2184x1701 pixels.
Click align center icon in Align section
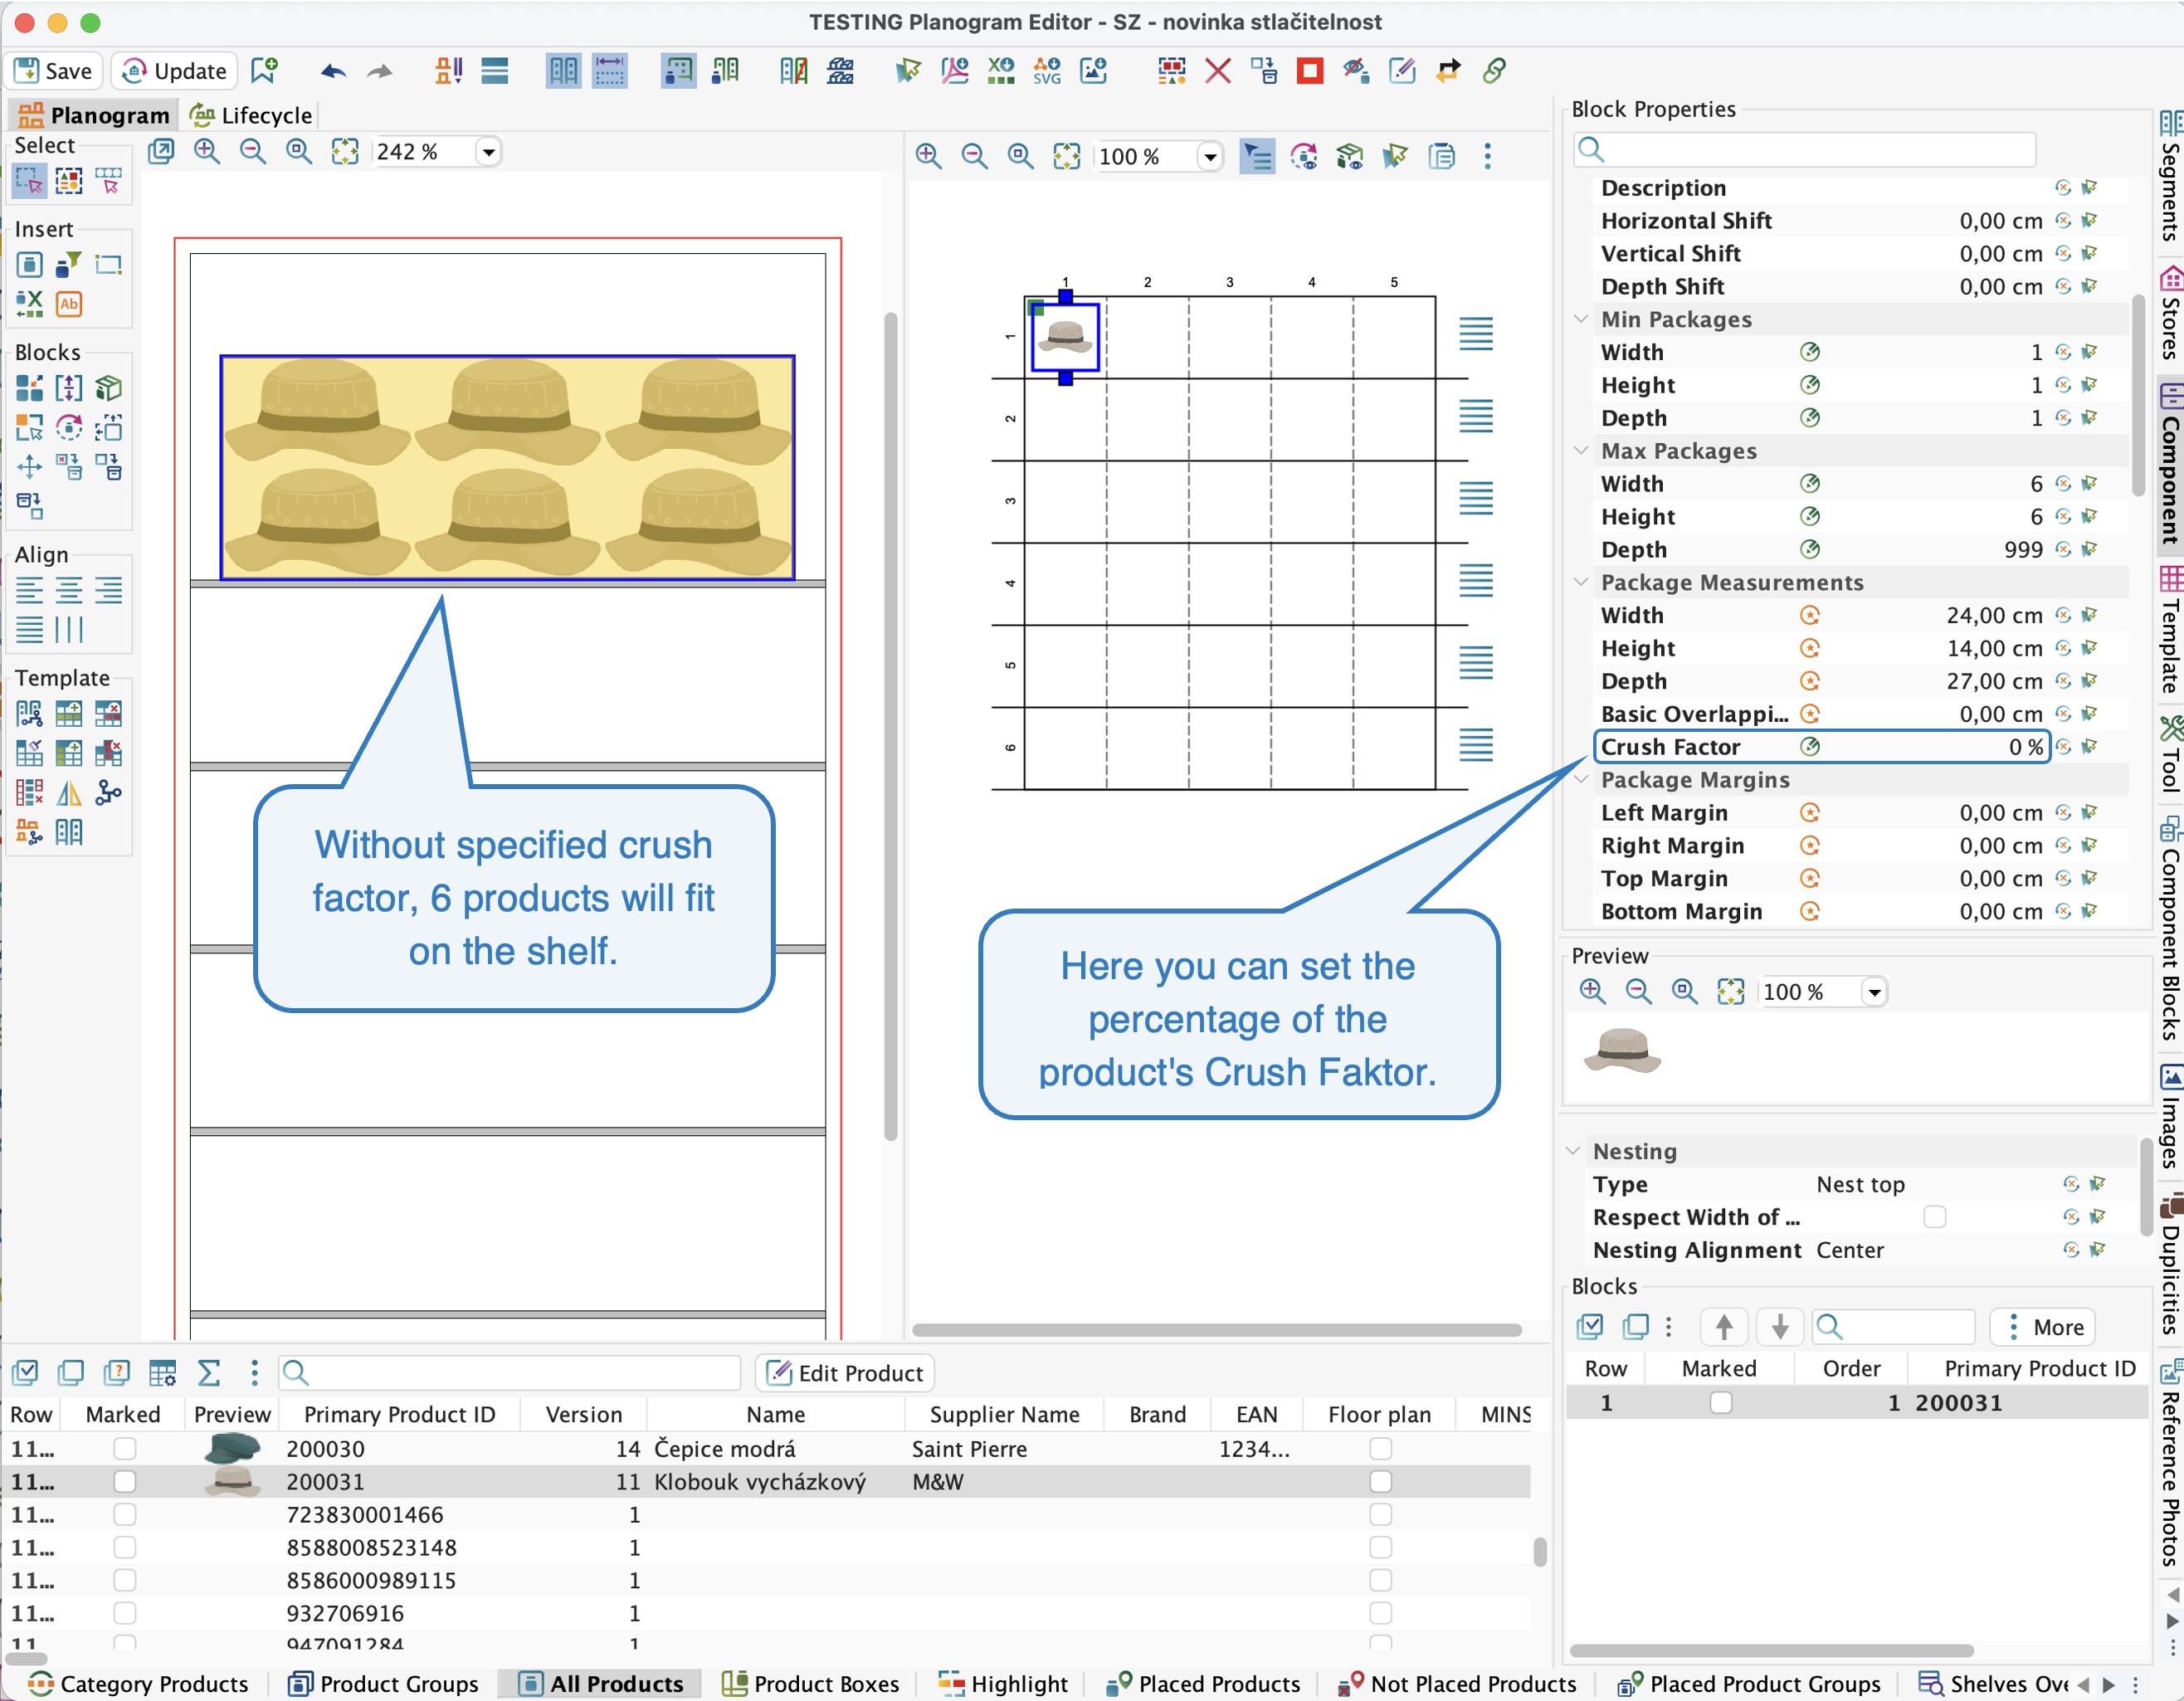pyautogui.click(x=69, y=591)
